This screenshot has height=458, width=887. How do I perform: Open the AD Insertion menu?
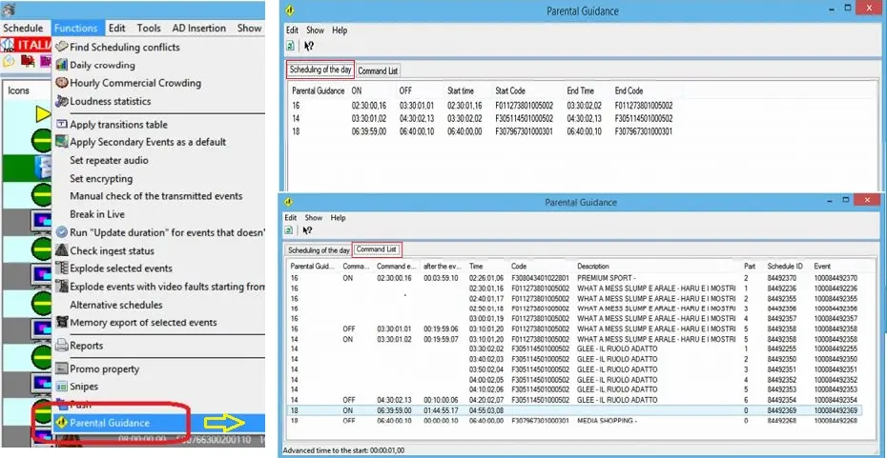tap(201, 28)
